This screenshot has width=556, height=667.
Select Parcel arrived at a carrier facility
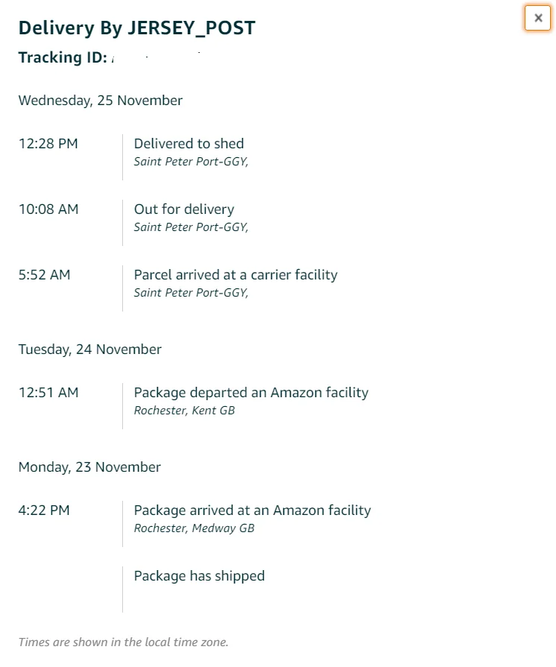pyautogui.click(x=236, y=275)
